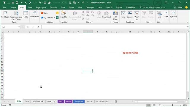Open the Power Pivot ribbon tab
This screenshot has width=190, height=107.
point(130,7)
